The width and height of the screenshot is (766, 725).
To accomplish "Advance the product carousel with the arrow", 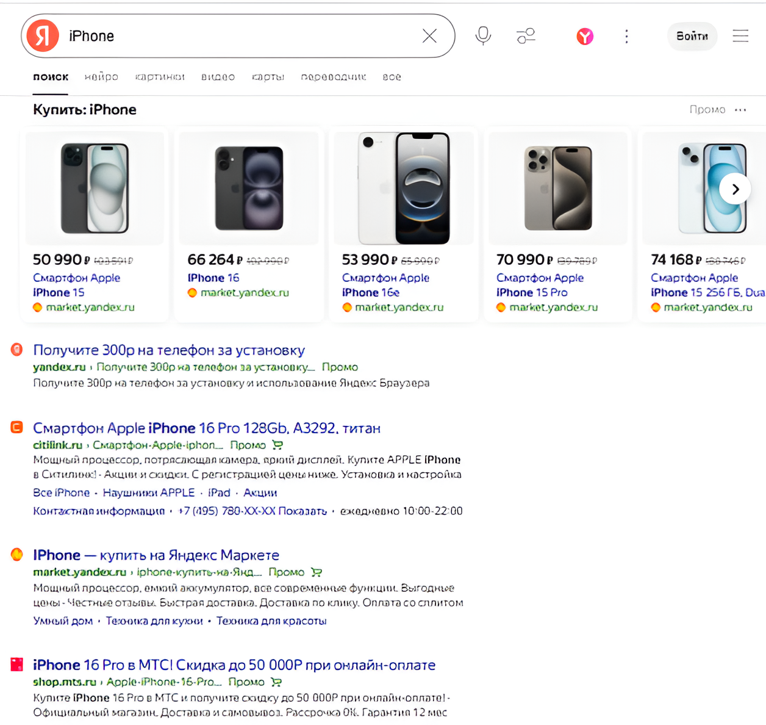I will tap(735, 189).
